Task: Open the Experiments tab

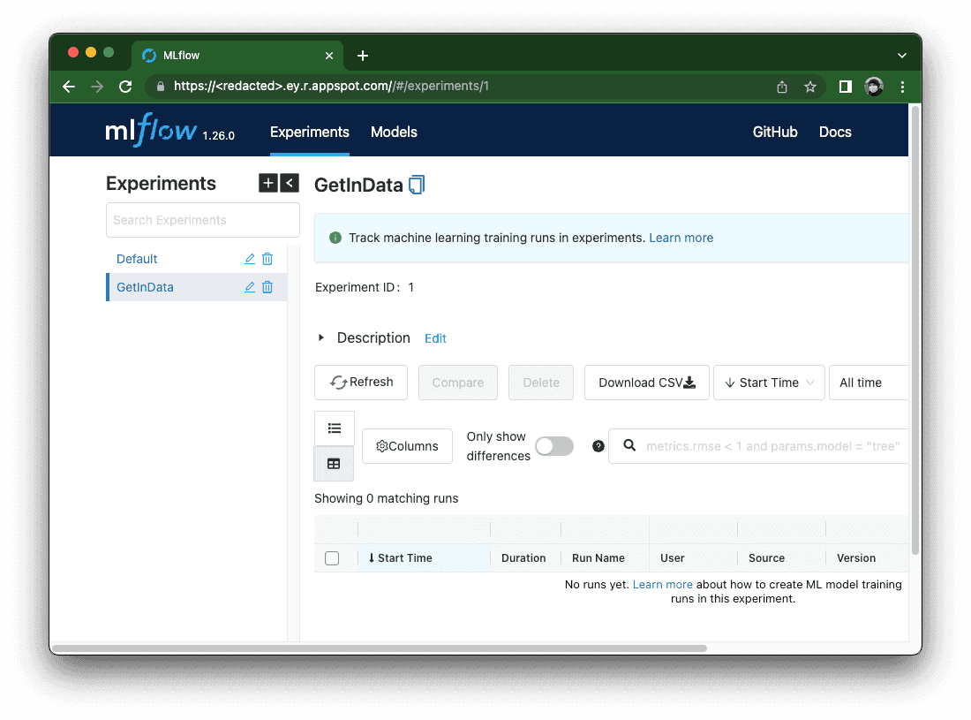Action: click(x=310, y=132)
